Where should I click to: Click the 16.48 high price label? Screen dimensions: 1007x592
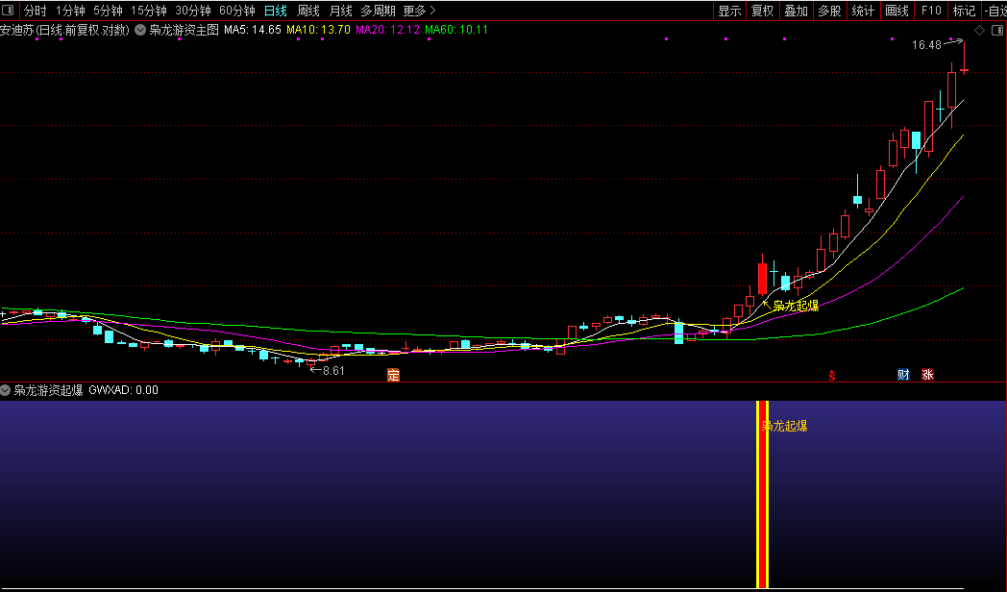click(926, 45)
